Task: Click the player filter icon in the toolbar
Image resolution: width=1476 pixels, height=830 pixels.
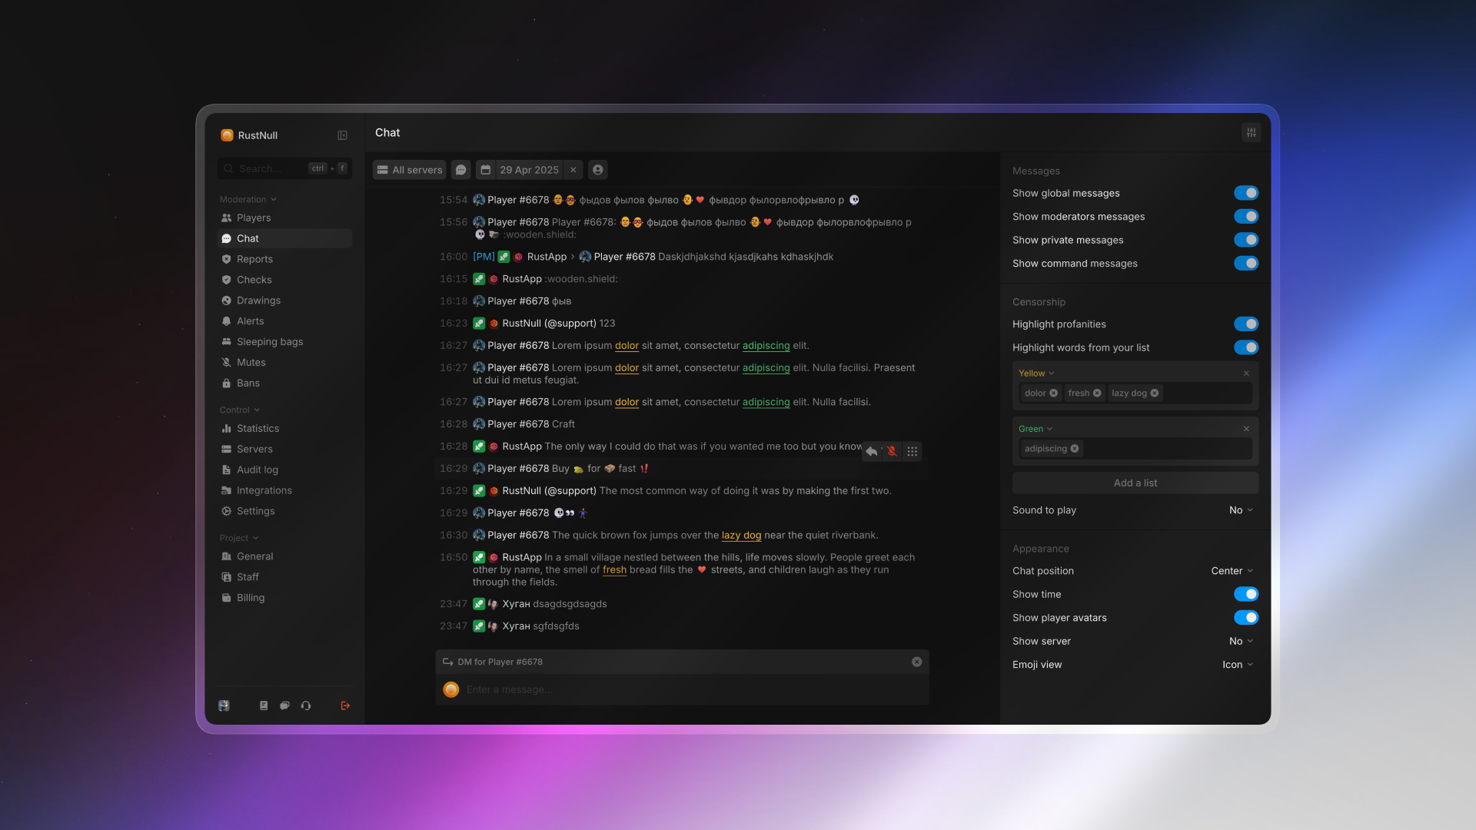Action: (x=598, y=170)
